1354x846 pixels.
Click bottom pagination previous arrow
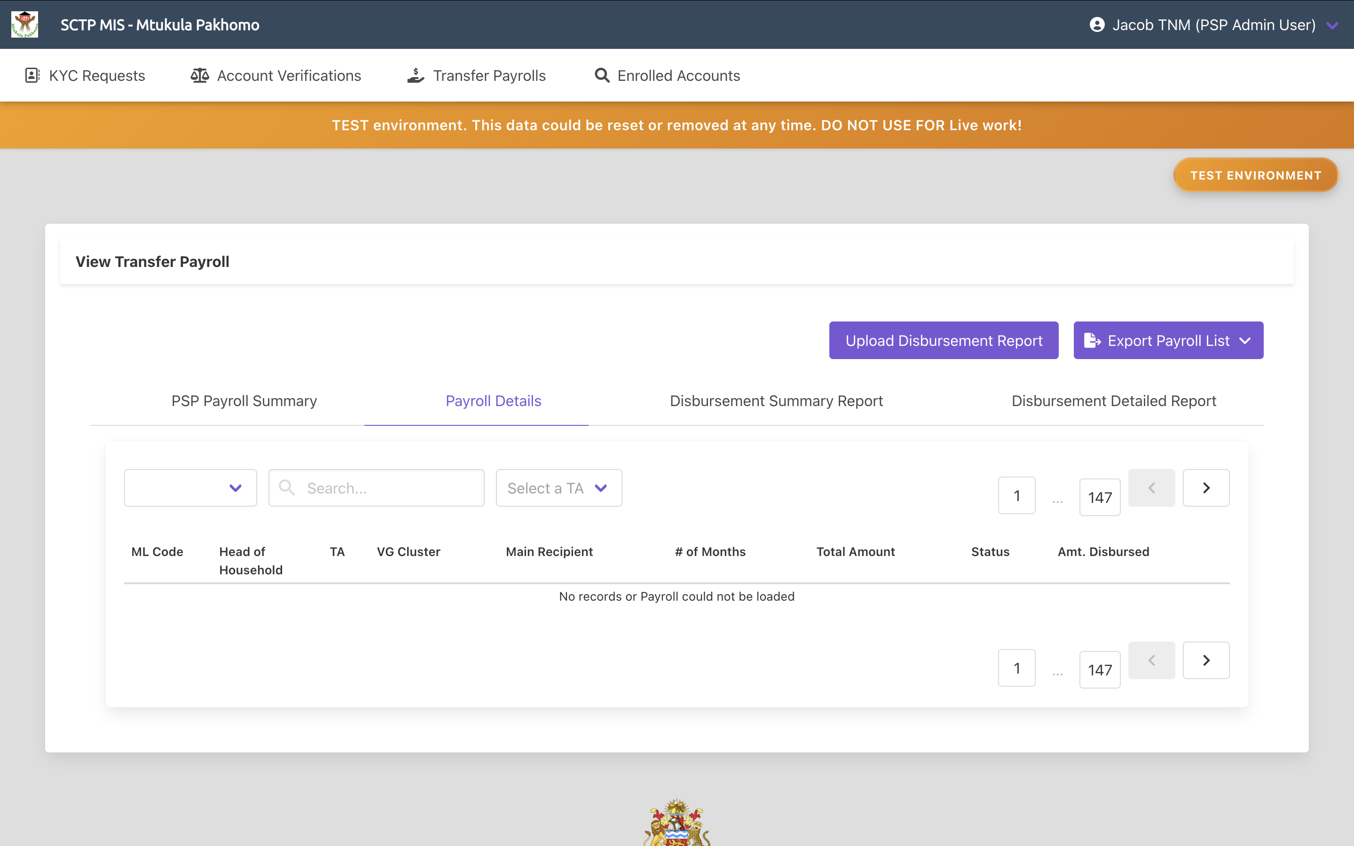[x=1151, y=660]
